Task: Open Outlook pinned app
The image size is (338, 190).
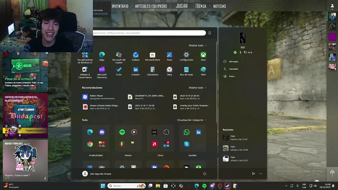Action: coord(135,56)
